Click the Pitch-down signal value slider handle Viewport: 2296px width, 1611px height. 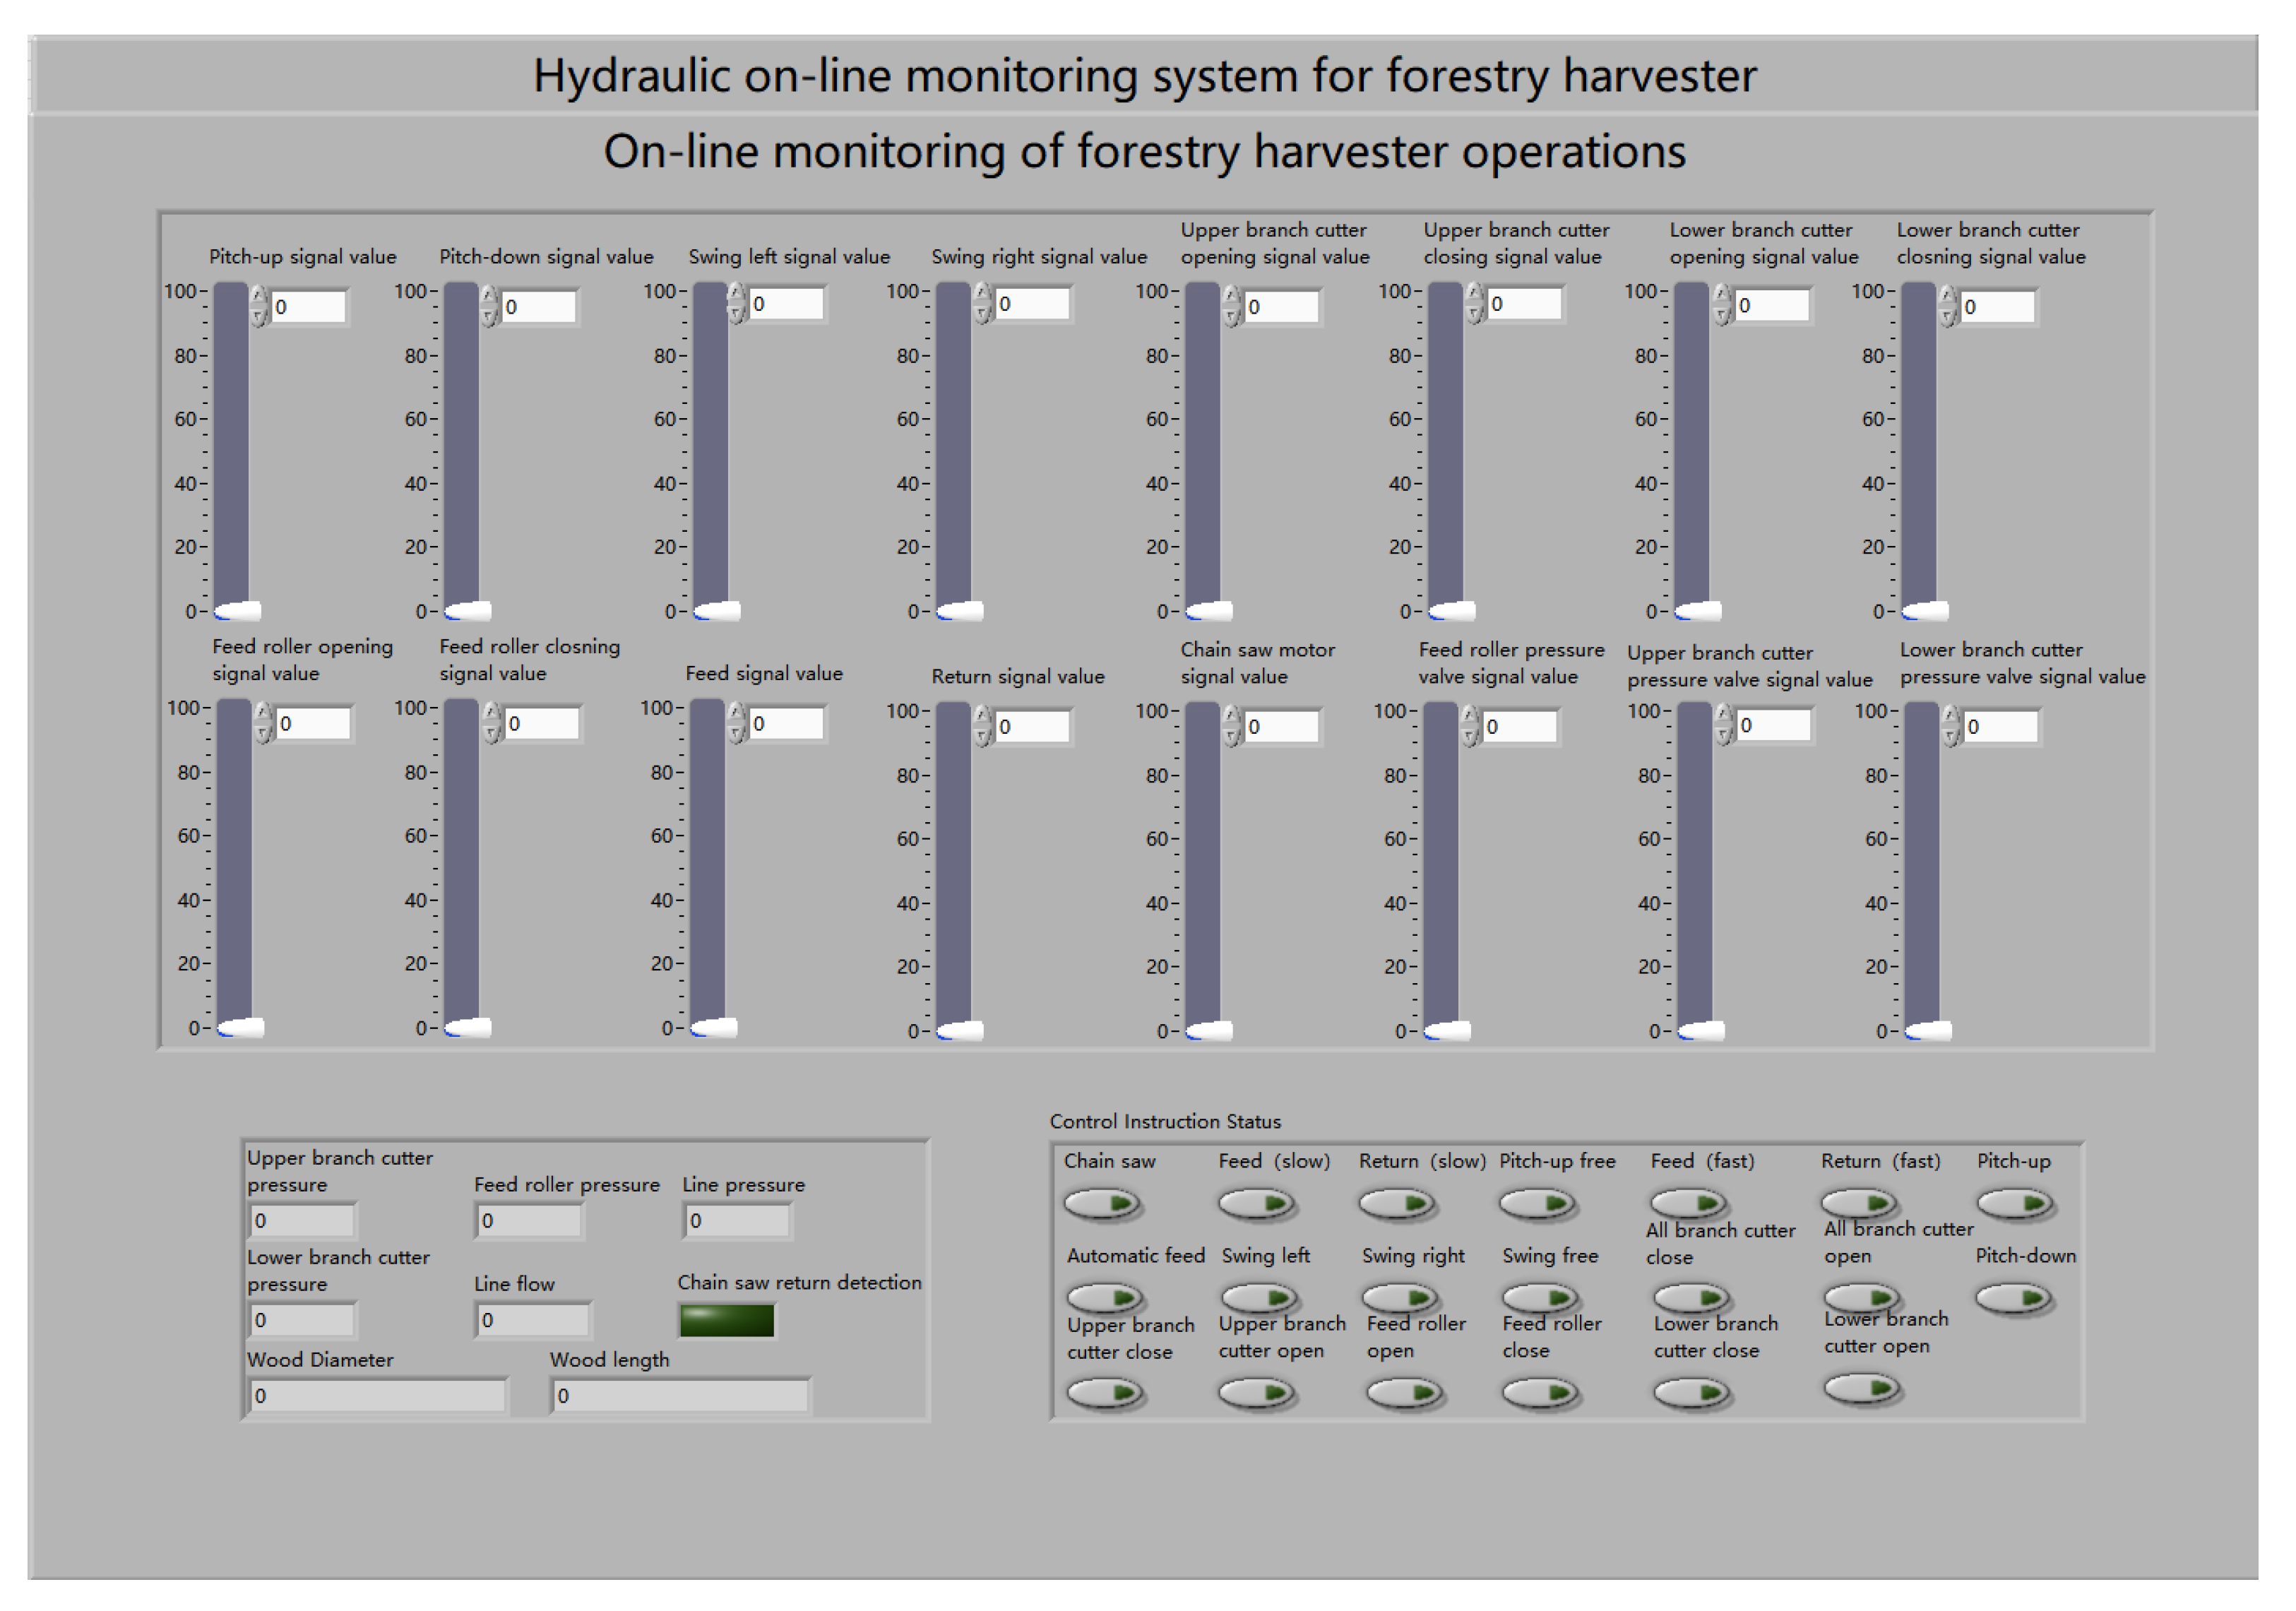[468, 610]
